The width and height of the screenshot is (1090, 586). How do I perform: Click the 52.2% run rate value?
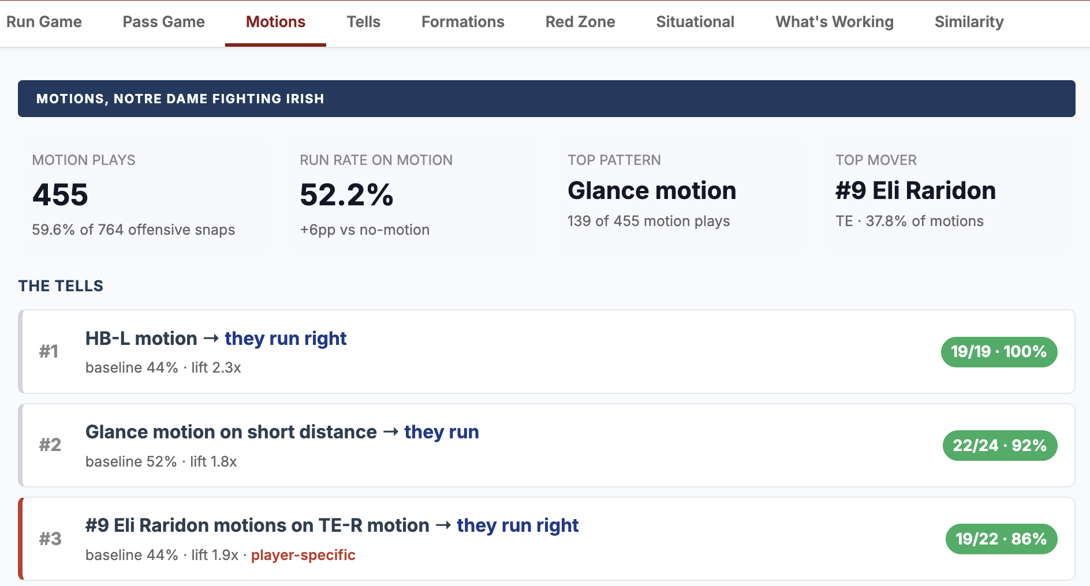pos(346,194)
